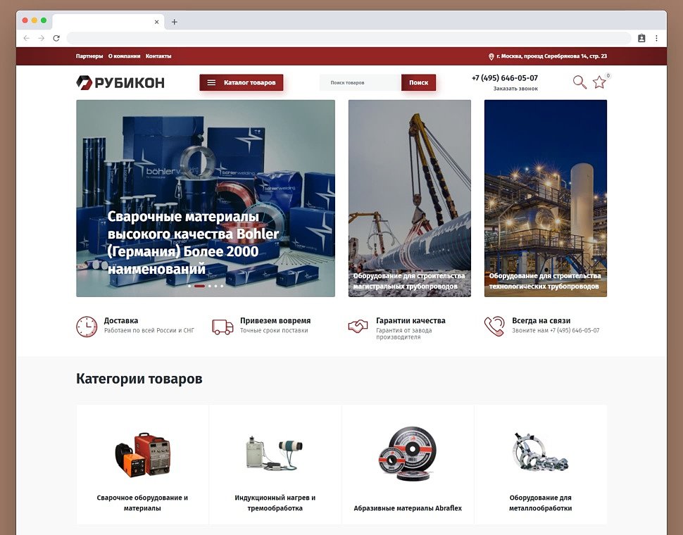Go to the Контакты page

tap(158, 56)
